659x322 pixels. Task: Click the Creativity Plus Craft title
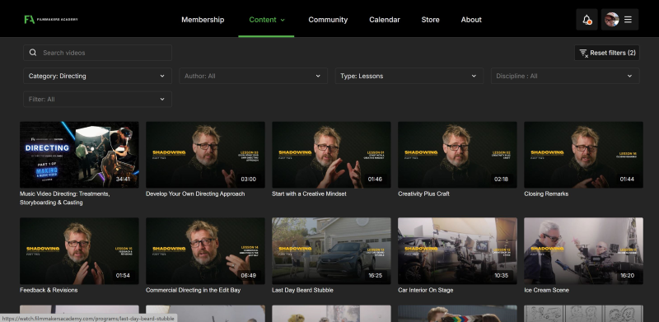423,194
